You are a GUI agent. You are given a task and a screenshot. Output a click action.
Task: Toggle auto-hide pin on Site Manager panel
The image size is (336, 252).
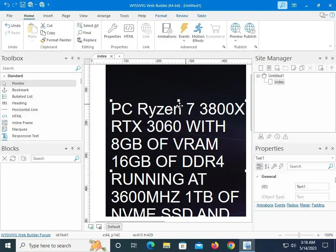tap(326, 58)
